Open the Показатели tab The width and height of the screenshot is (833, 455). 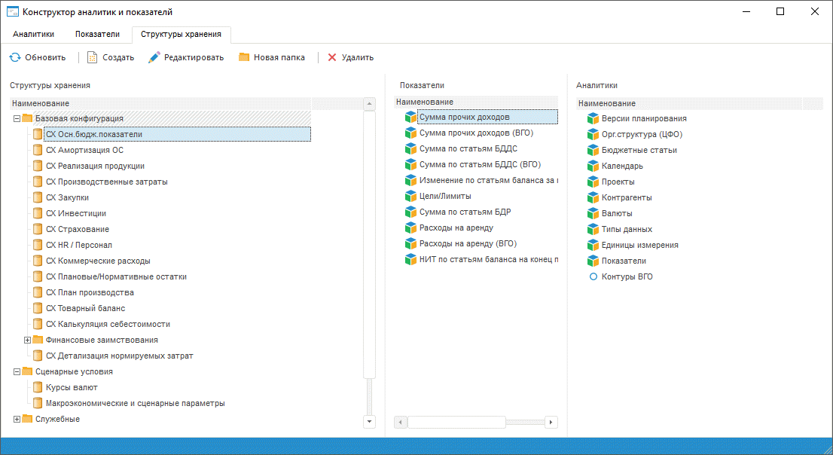click(97, 34)
